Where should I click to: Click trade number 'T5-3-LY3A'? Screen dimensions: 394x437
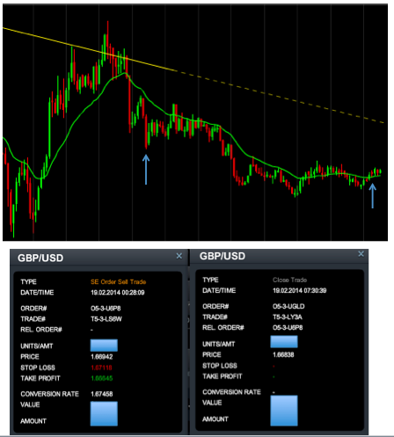click(288, 317)
